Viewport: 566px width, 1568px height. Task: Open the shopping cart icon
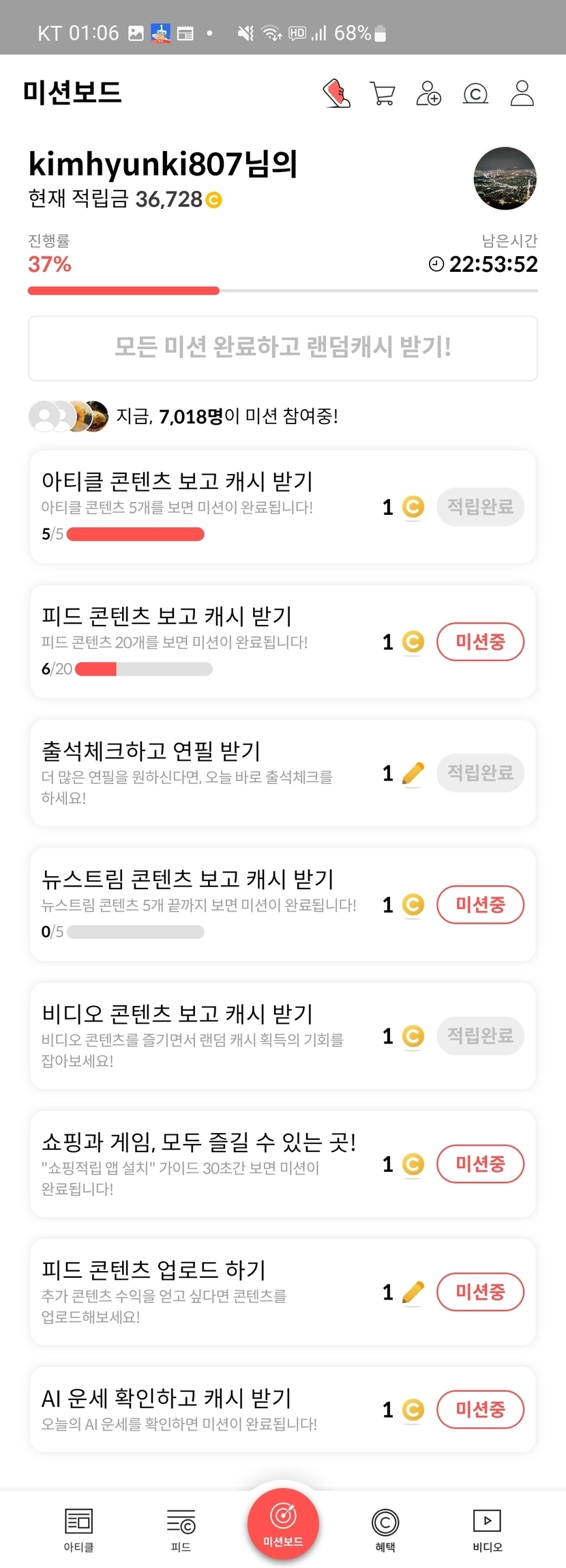click(x=383, y=93)
